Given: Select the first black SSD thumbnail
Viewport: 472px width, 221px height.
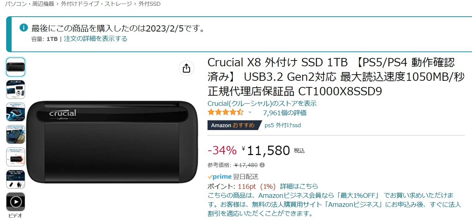Looking at the screenshot, I should (16, 67).
